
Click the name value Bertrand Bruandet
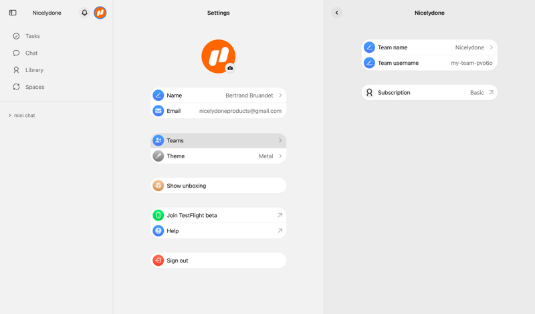coord(249,96)
